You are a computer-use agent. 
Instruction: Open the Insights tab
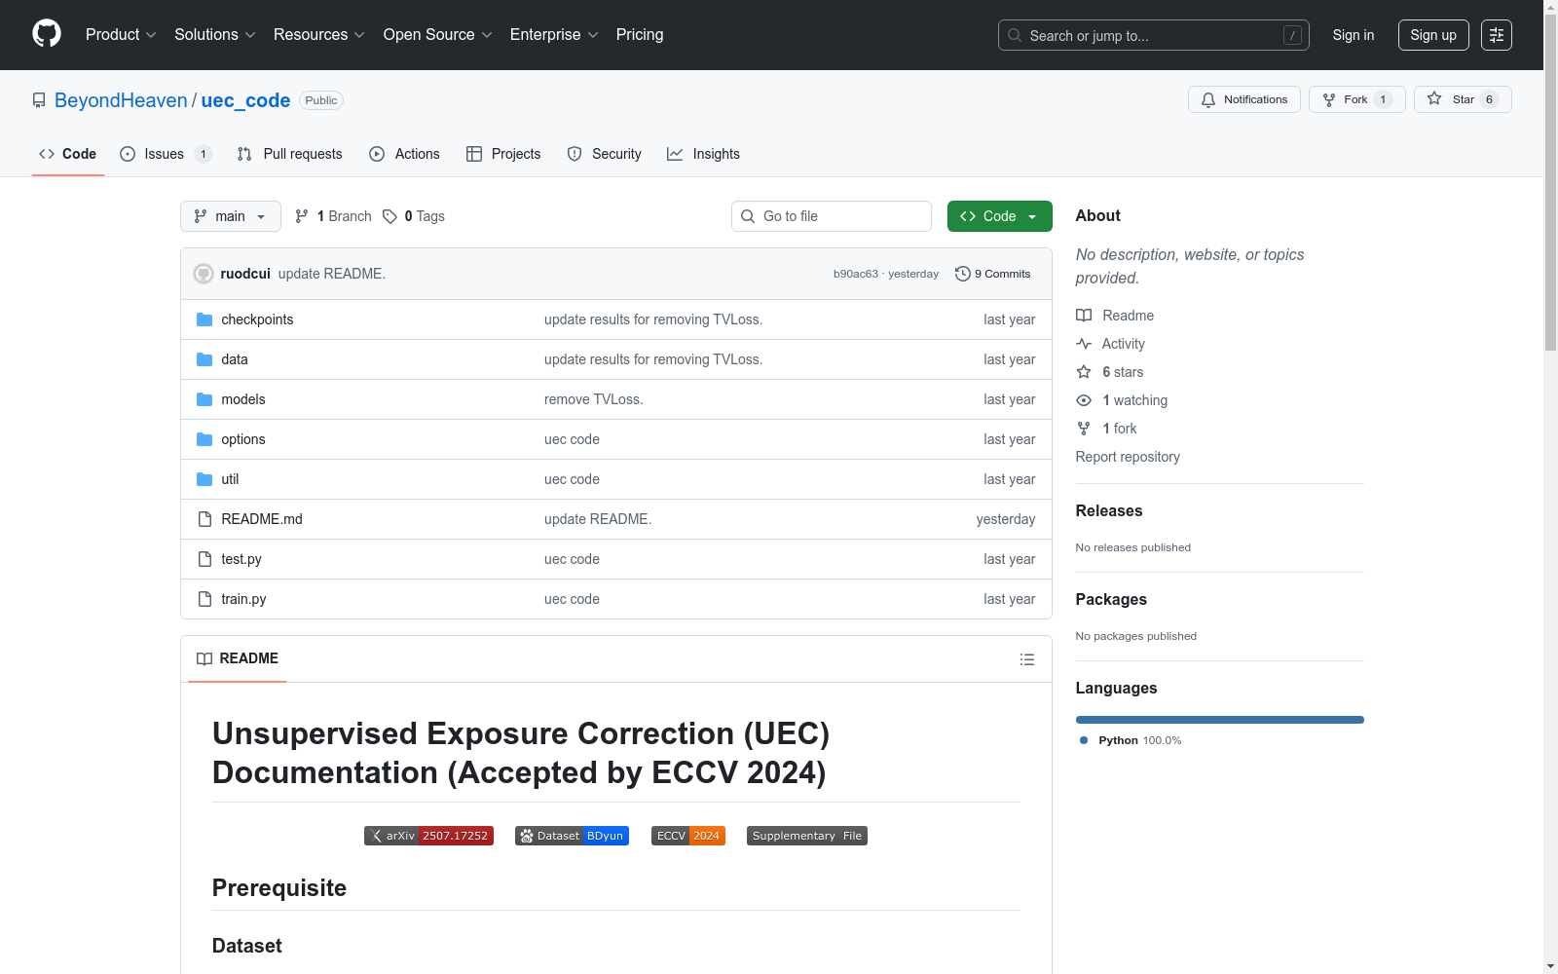click(x=703, y=154)
